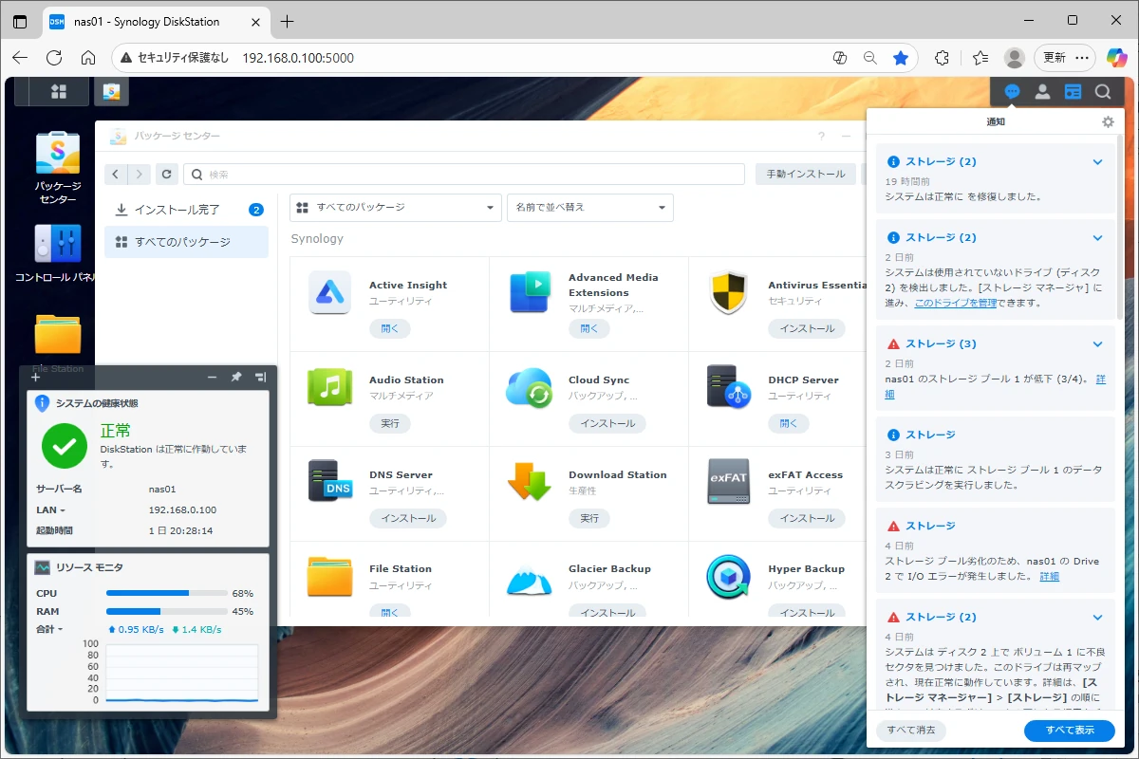Expand the ストレージ (3) warning notification
Screen dimensions: 1139x759
tap(1097, 344)
